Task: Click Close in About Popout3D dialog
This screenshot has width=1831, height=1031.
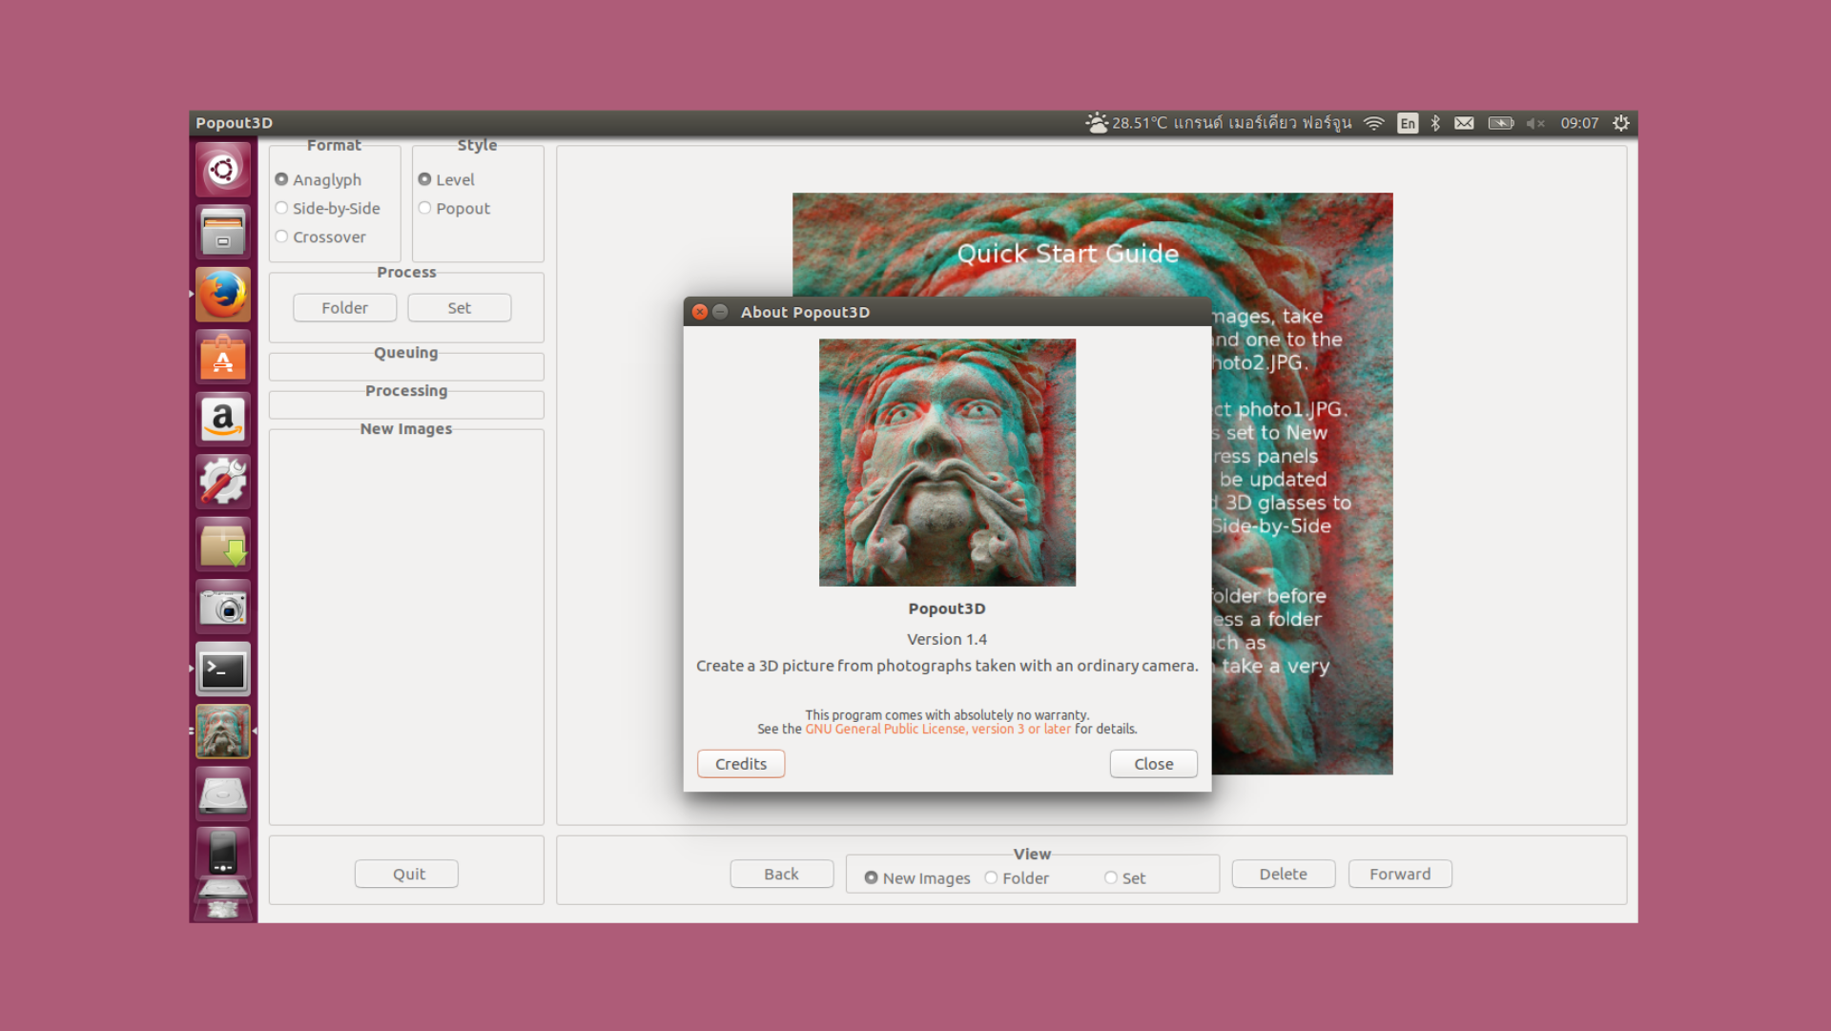Action: point(1154,764)
